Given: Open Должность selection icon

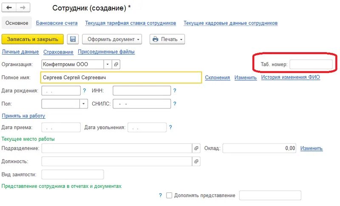Looking at the screenshot, I should [196, 161].
